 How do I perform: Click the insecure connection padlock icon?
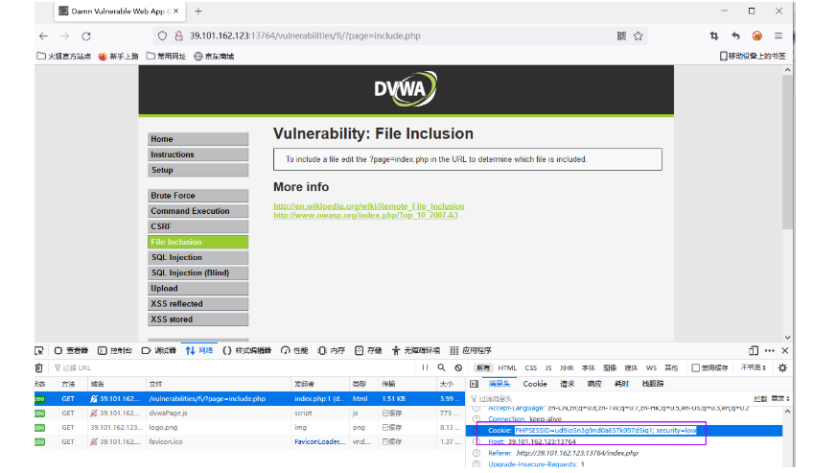coord(179,35)
